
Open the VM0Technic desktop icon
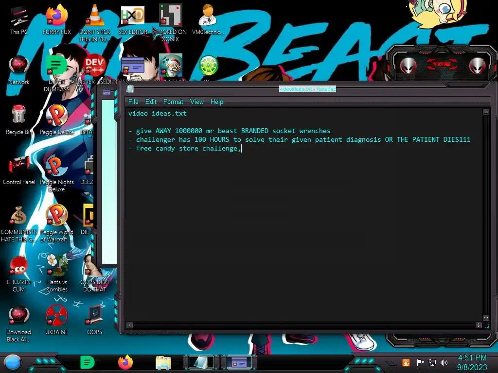[x=208, y=19]
